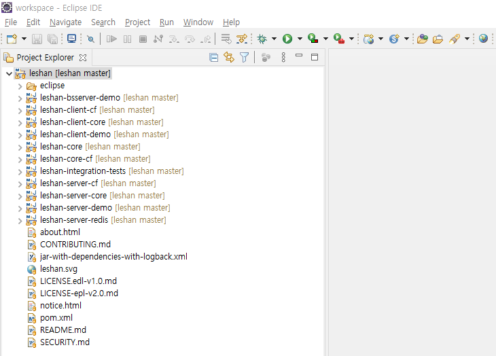Viewport: 496px width, 356px height.
Task: Click the Open Terminal monitor icon
Action: (x=72, y=39)
